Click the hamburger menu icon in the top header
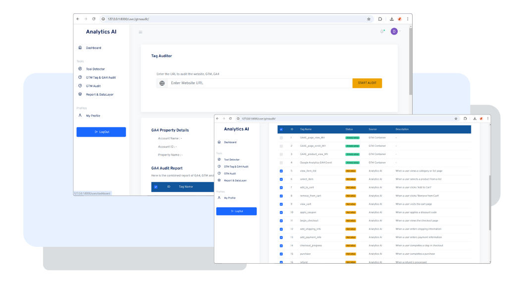This screenshot has width=529, height=284. [140, 32]
